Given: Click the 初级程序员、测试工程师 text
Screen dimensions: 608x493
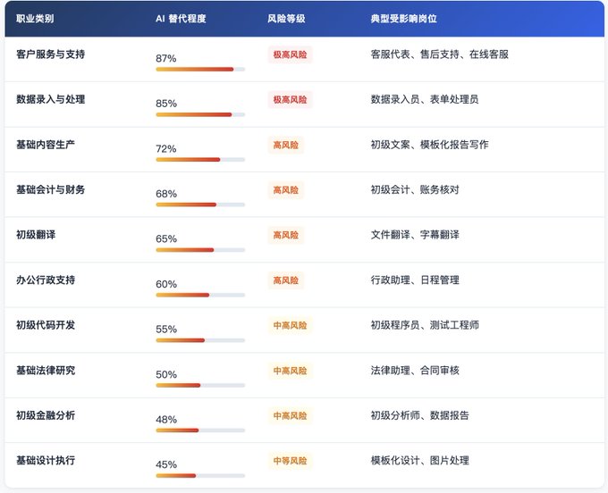Looking at the screenshot, I should (x=425, y=325).
